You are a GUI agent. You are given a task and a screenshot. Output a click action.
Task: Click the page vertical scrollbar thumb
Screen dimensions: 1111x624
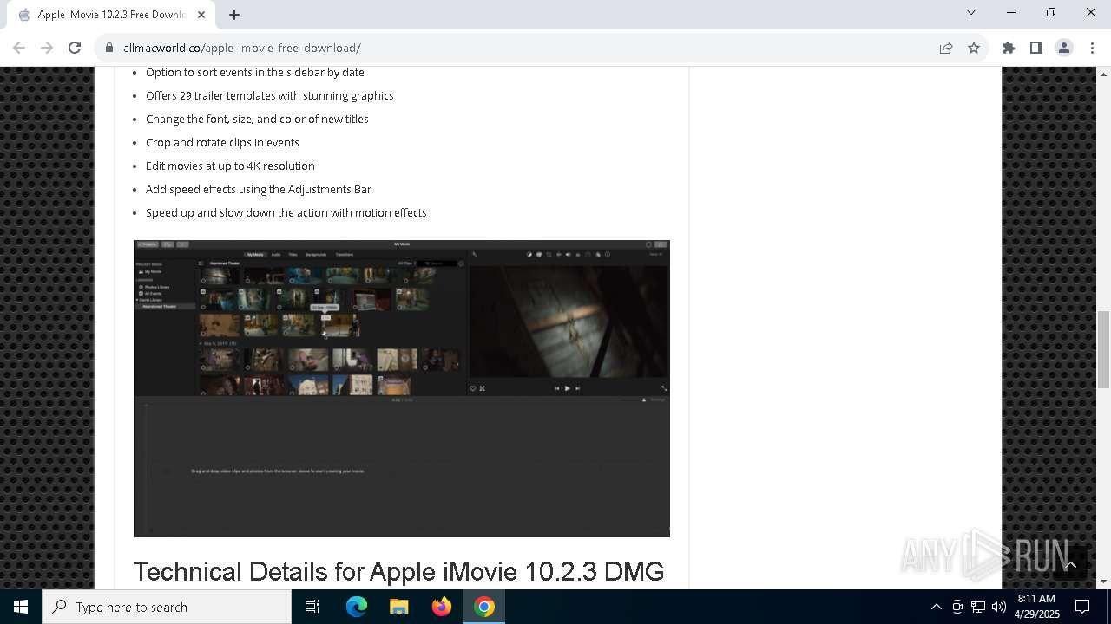tap(1103, 348)
